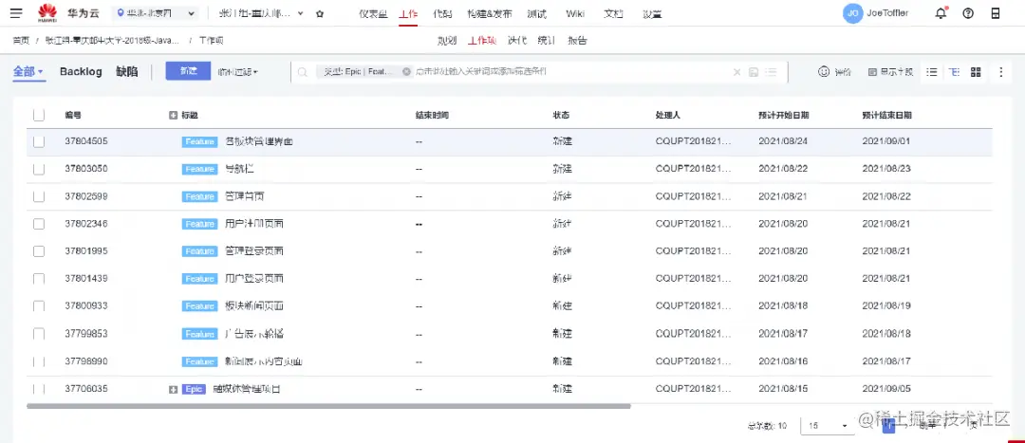Open the 测试 tab

(x=536, y=13)
